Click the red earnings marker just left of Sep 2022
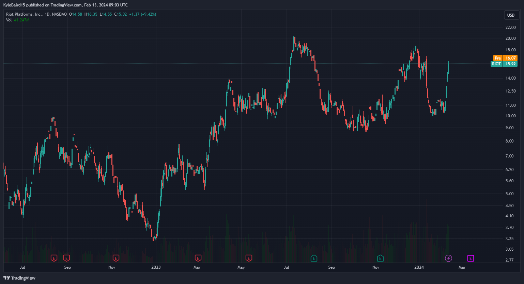Image resolution: width=524 pixels, height=284 pixels. [66, 258]
